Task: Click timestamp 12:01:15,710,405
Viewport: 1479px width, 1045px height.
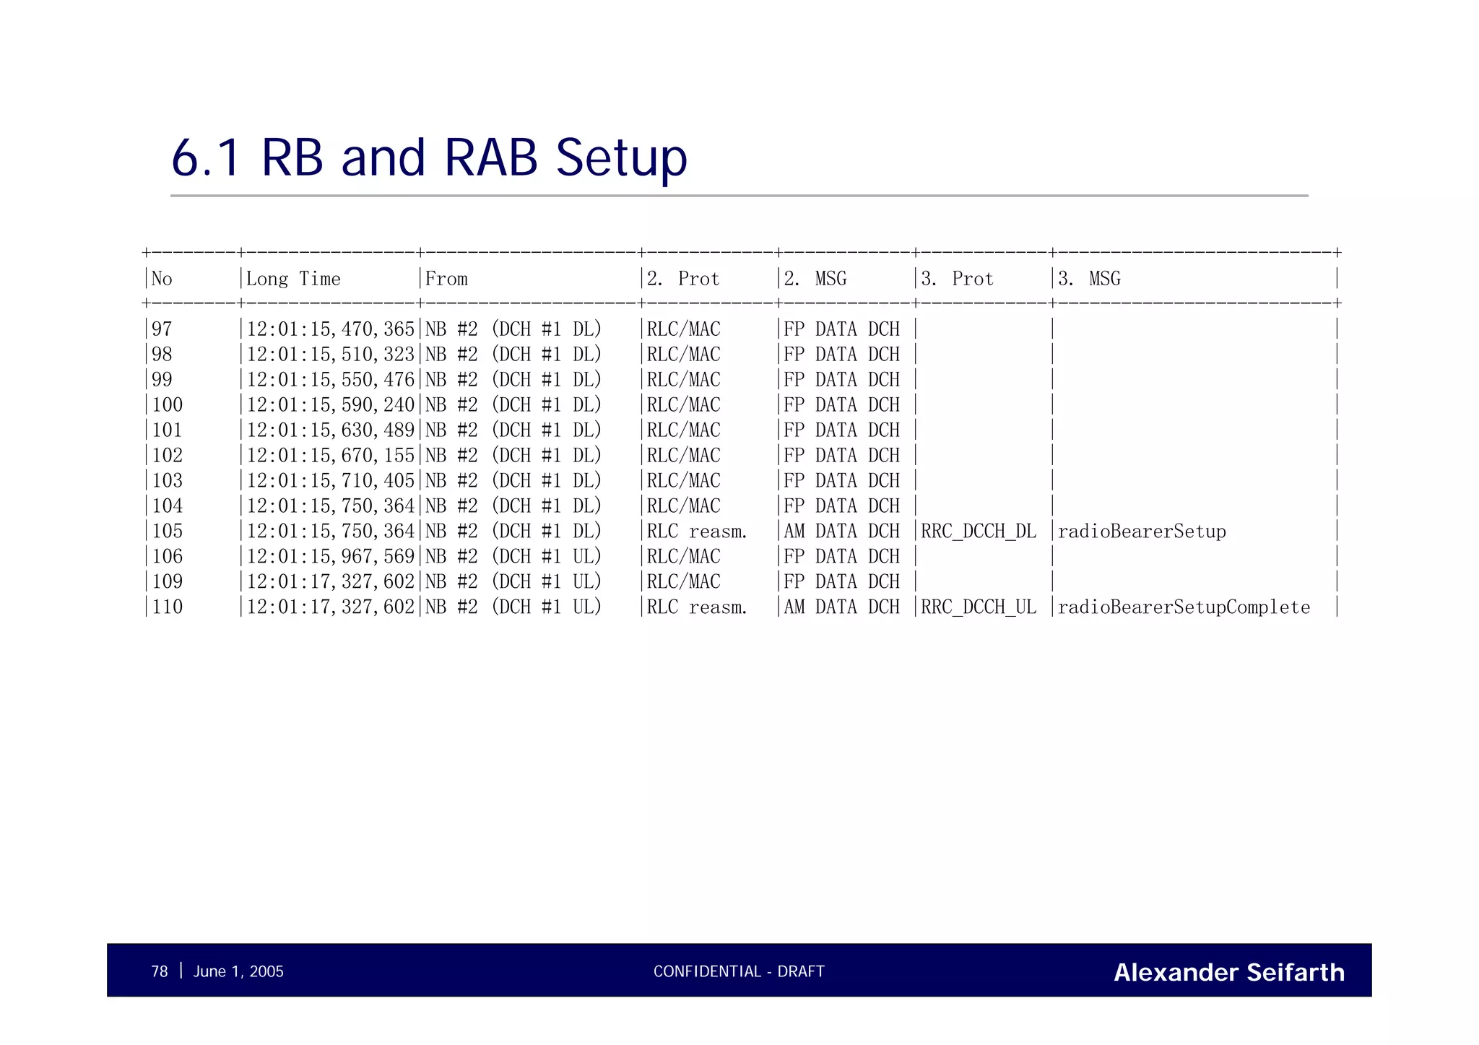Action: (331, 481)
